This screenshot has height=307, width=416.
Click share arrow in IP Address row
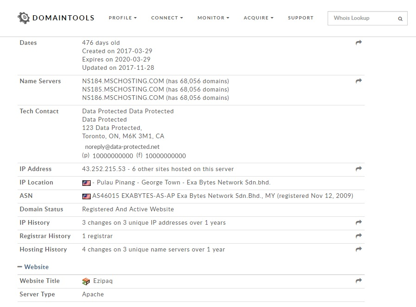[359, 169]
